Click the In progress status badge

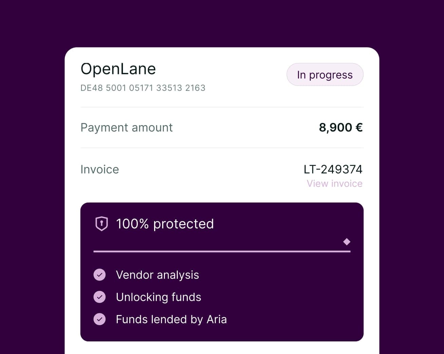[325, 75]
